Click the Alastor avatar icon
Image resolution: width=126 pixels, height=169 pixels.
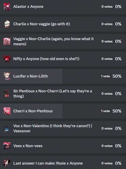[7, 6]
